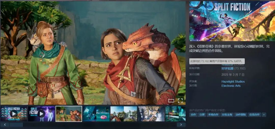Open the Hazelight Studios developer link
Image resolution: width=275 pixels, height=129 pixels.
tap(233, 82)
